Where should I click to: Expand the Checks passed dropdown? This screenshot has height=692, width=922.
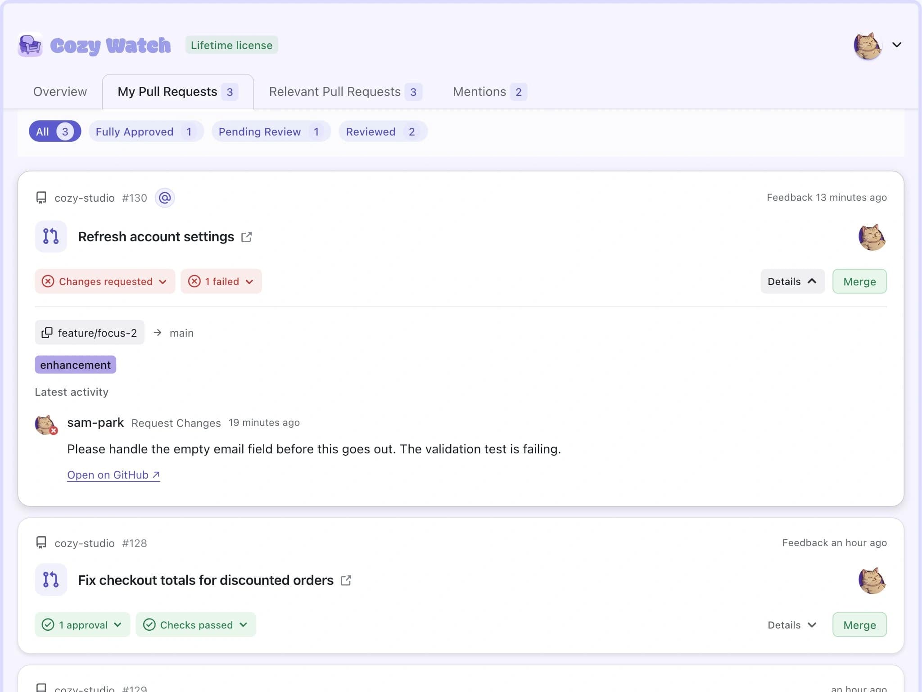point(195,625)
